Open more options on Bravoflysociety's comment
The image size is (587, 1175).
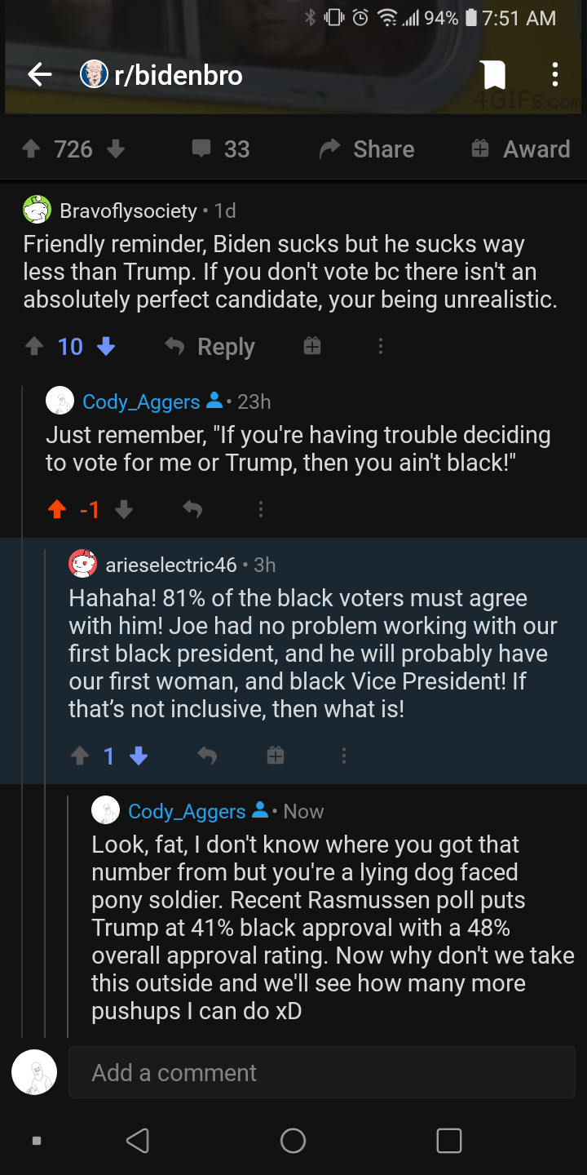[380, 347]
